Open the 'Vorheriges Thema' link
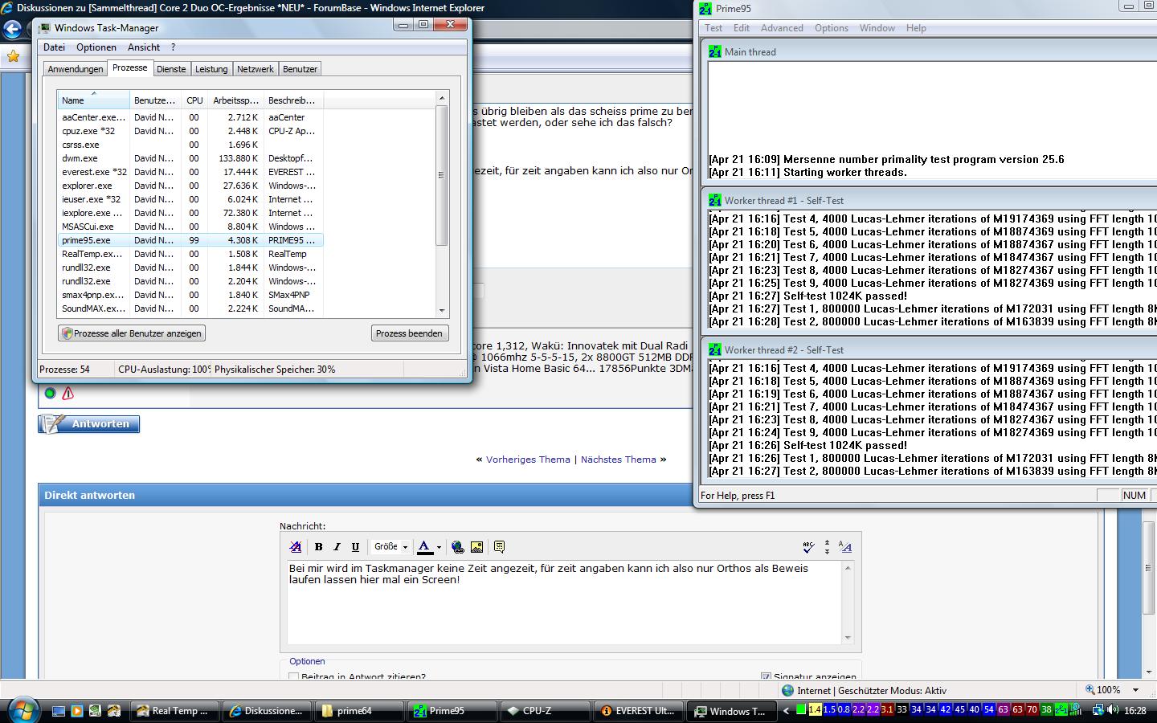 coord(528,460)
